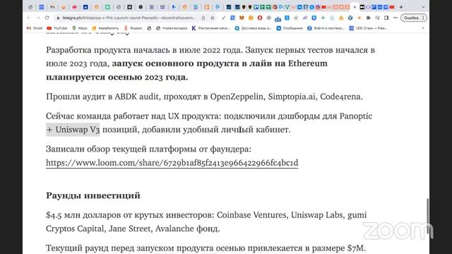This screenshot has height=254, width=452.
Task: Show hidden bookmarks overflow chevron
Action: point(423,28)
